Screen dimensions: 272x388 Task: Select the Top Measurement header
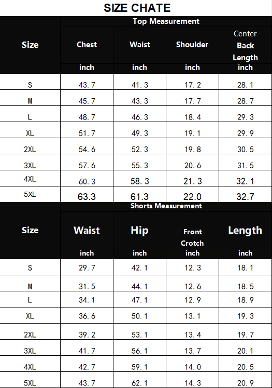point(166,21)
